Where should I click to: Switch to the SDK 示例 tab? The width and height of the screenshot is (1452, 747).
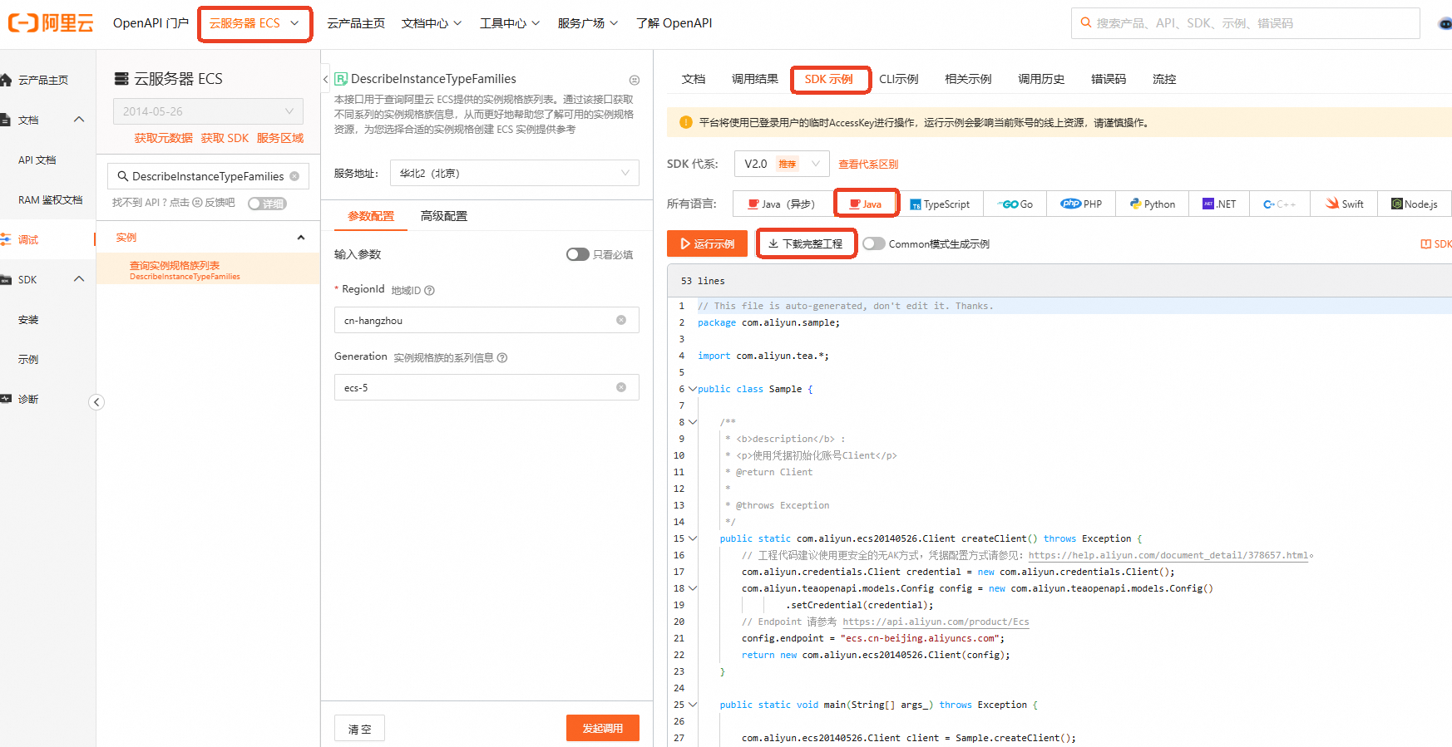pyautogui.click(x=829, y=79)
